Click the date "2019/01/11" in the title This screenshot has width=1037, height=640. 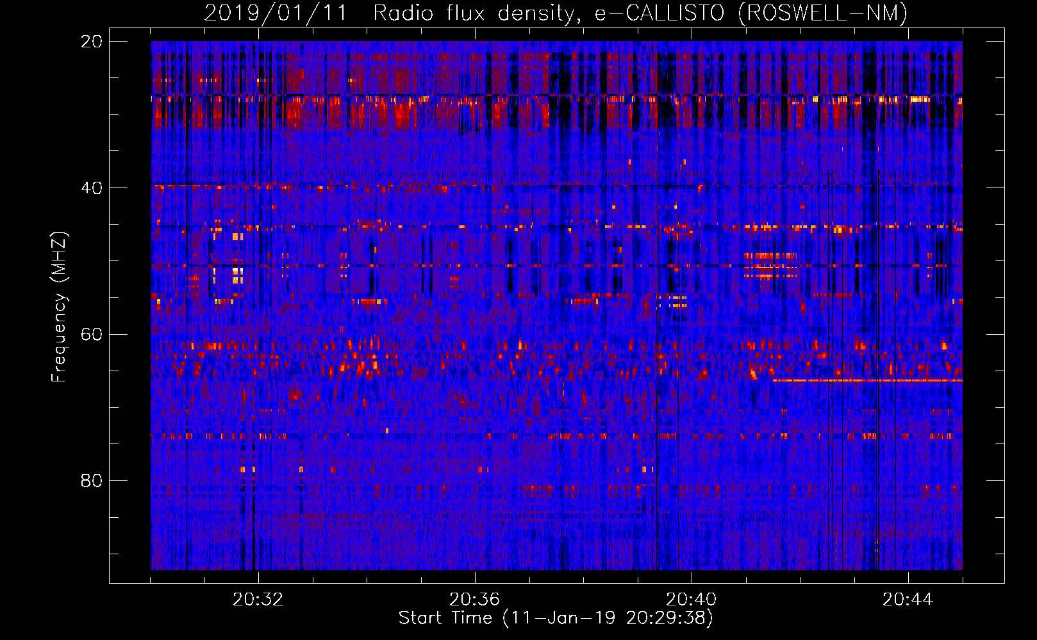[276, 13]
